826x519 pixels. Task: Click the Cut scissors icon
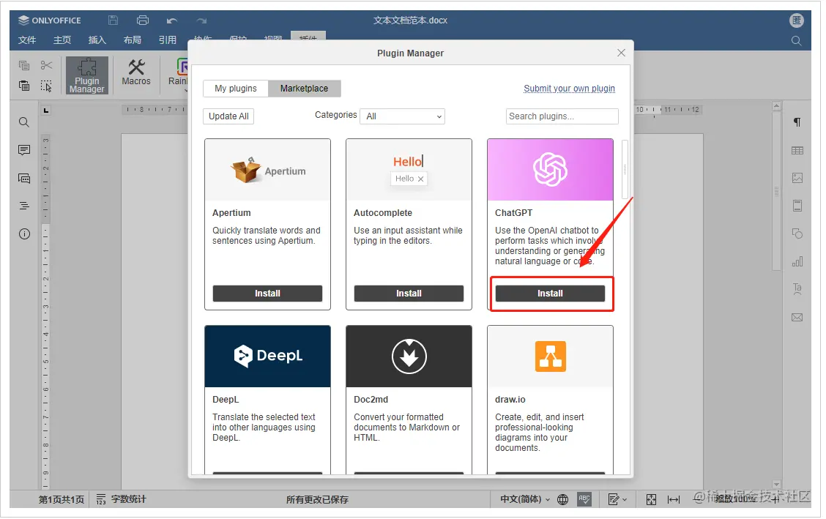pyautogui.click(x=46, y=65)
